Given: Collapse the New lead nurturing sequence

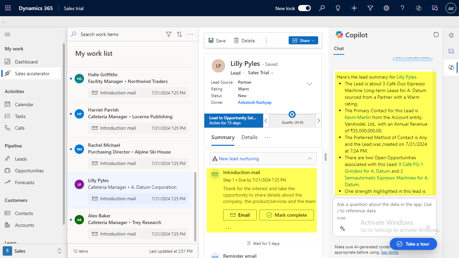Looking at the screenshot, I should point(309,159).
